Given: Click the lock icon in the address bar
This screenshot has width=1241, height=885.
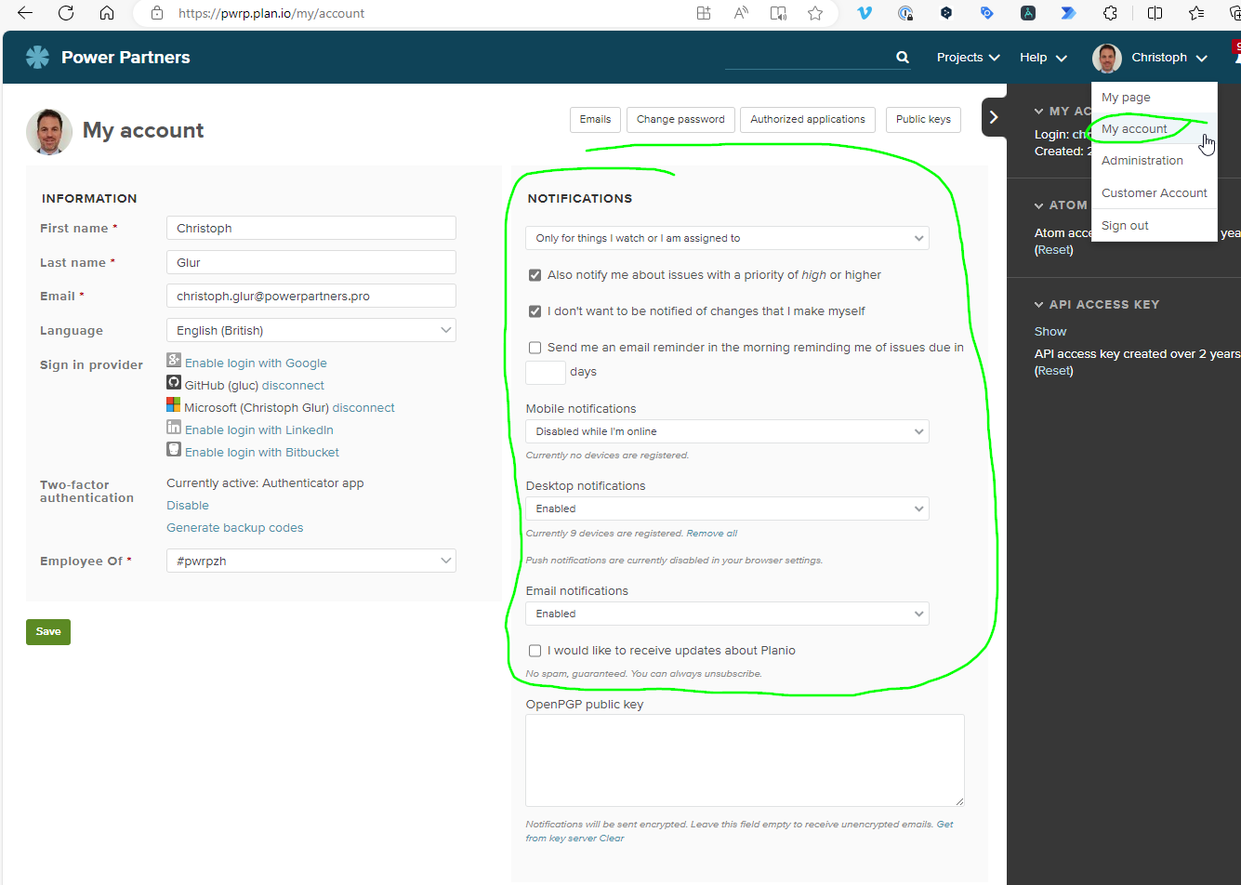Looking at the screenshot, I should coord(156,13).
